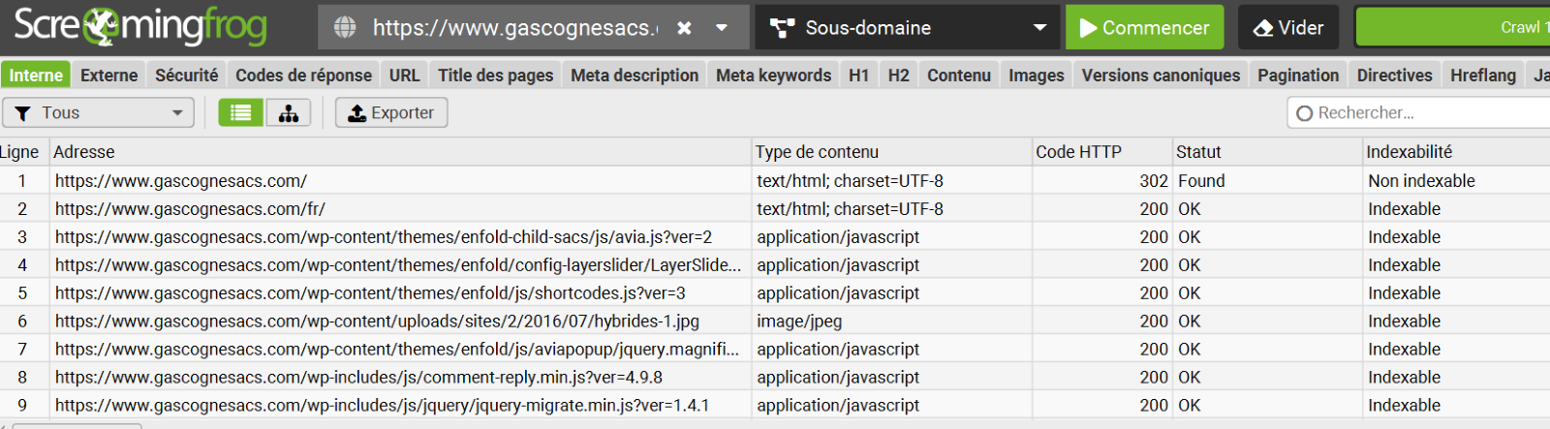The height and width of the screenshot is (429, 1550).
Task: Switch to the Codes de réponse tab
Action: (303, 76)
